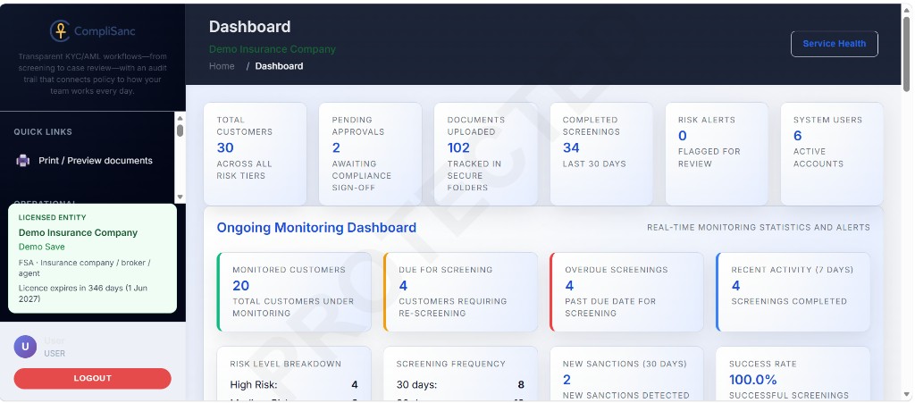Select the Recent Activity (7 days) tile
915x403 pixels.
[x=793, y=291]
